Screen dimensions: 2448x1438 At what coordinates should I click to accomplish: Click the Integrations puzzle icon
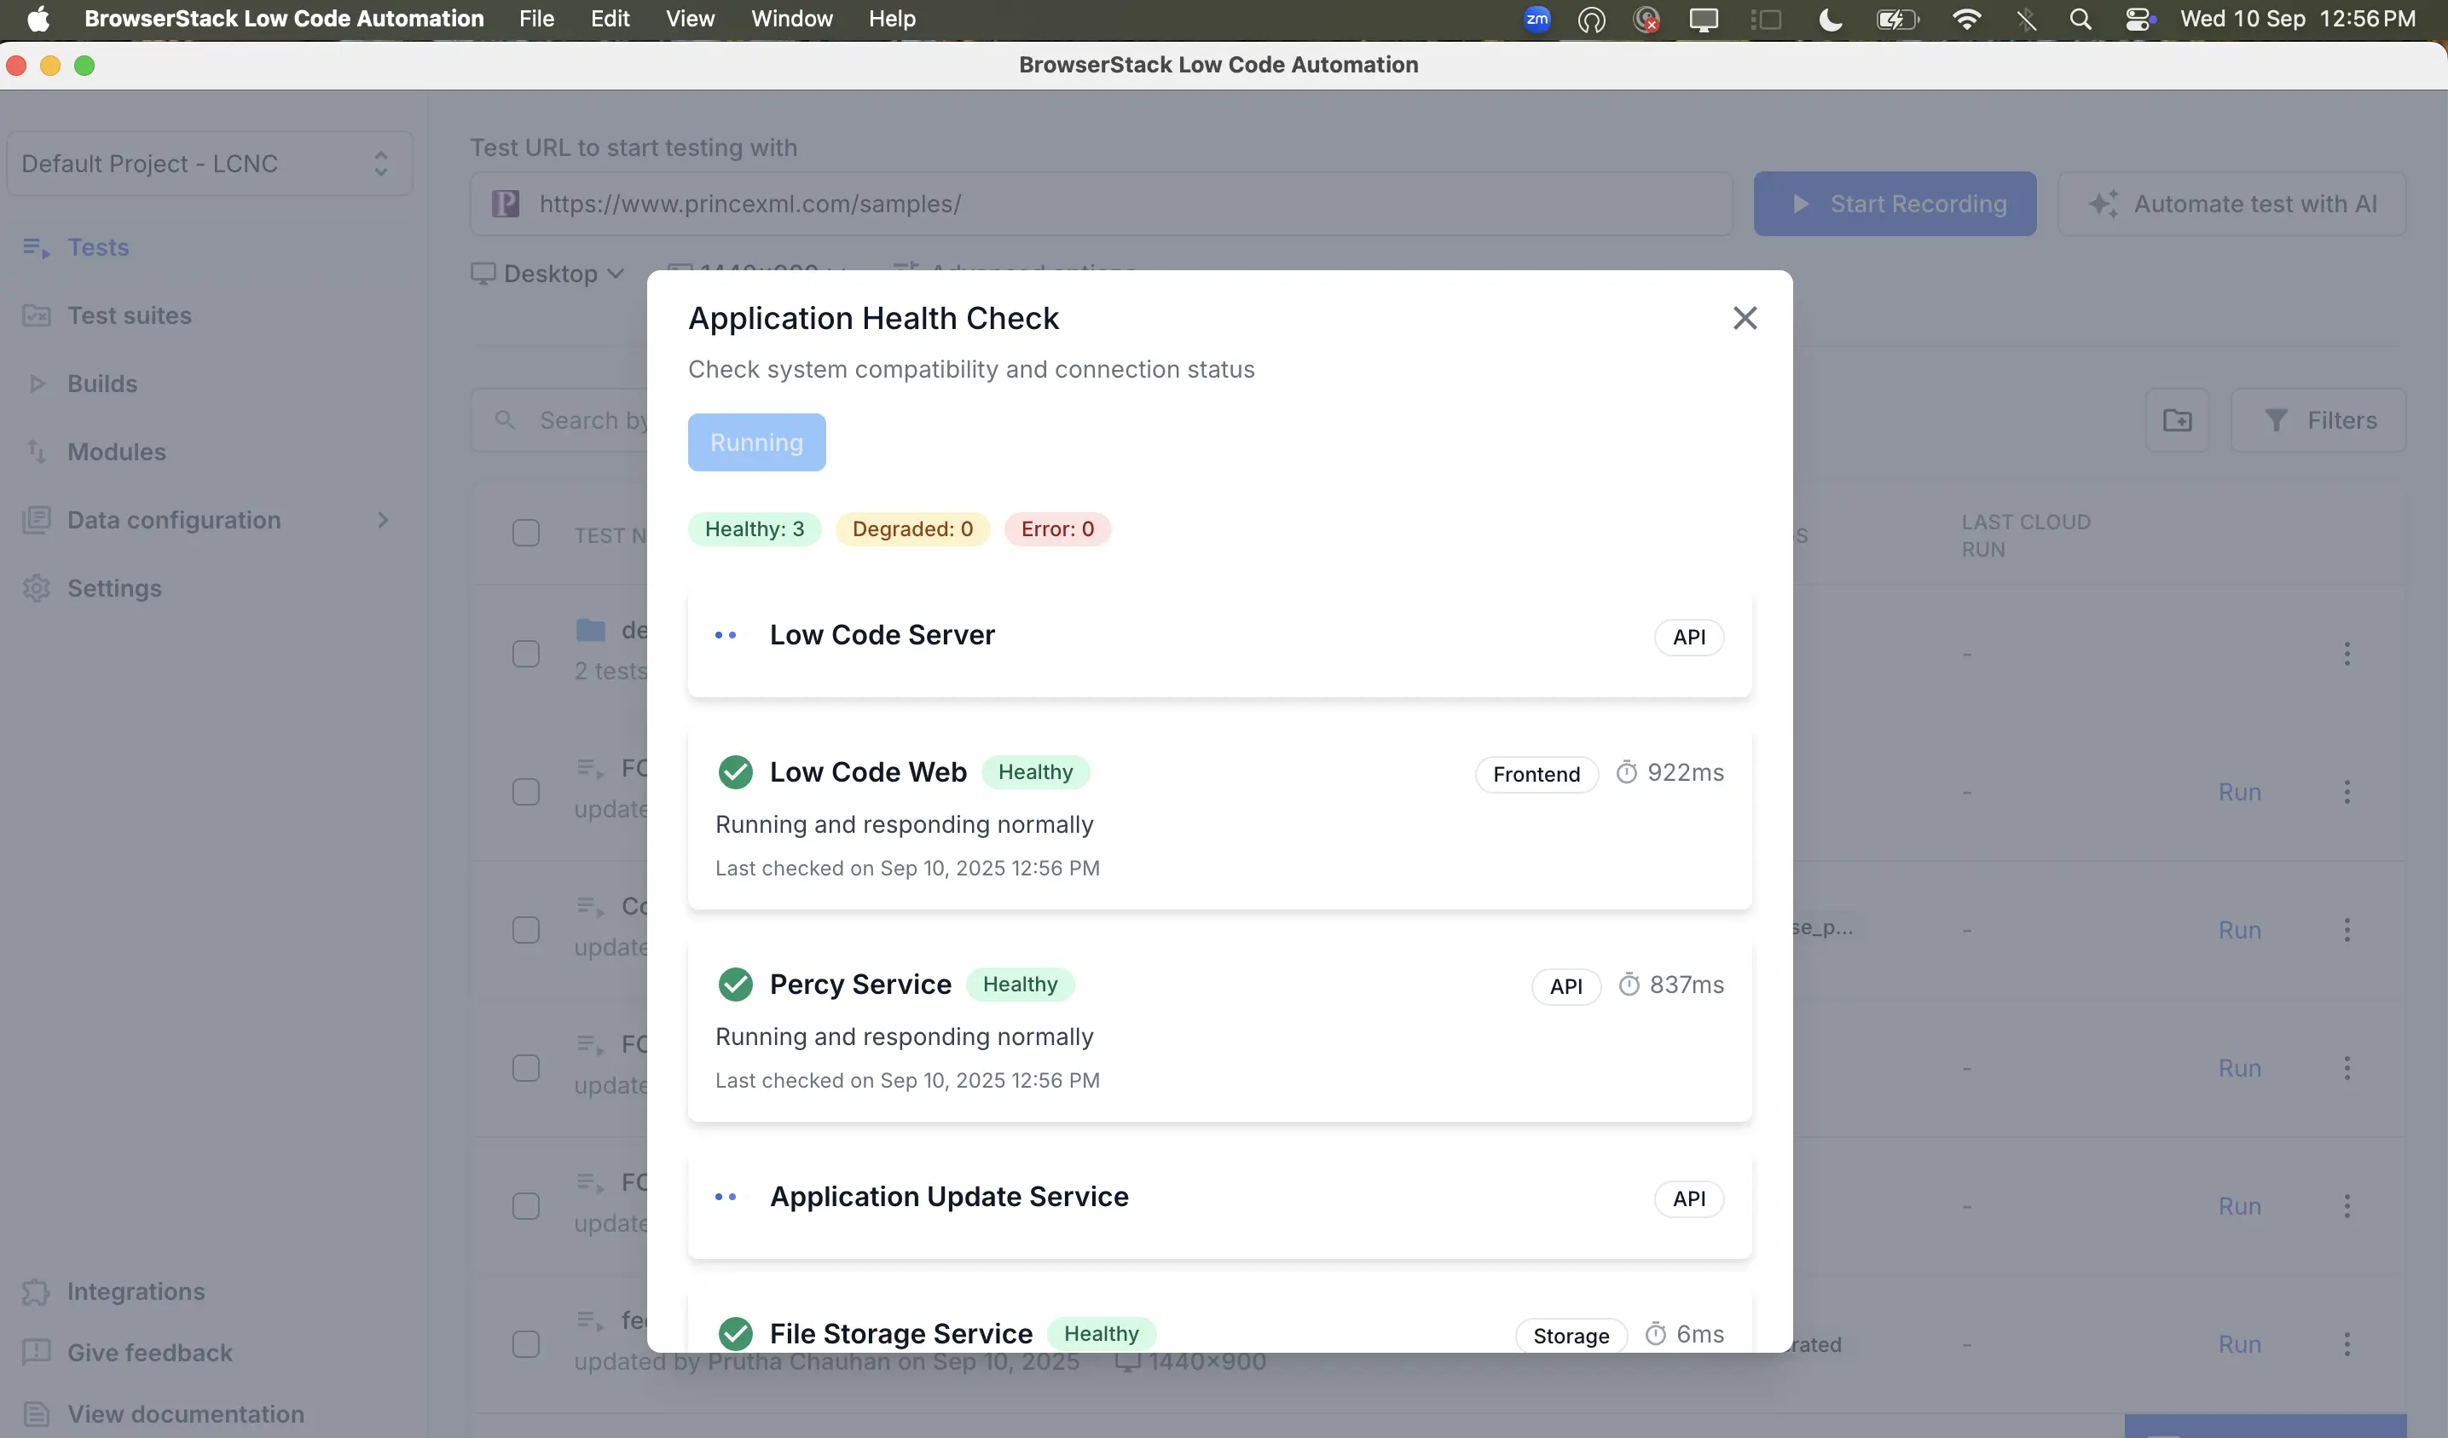pos(36,1291)
